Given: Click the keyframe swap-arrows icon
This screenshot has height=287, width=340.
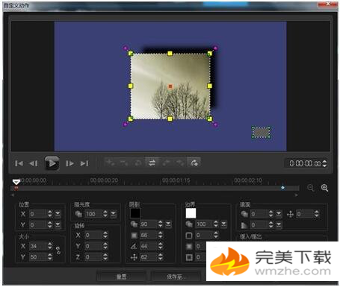Looking at the screenshot, I should [x=152, y=163].
